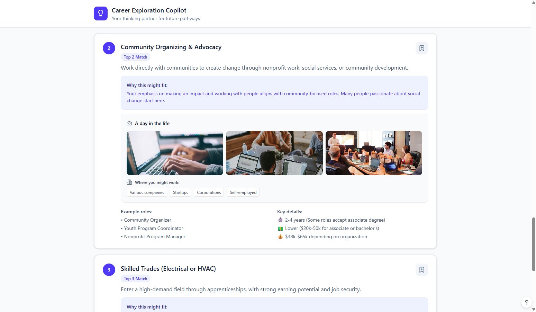Click the camera icon beside A day in the life
The height and width of the screenshot is (312, 536).
coord(129,123)
